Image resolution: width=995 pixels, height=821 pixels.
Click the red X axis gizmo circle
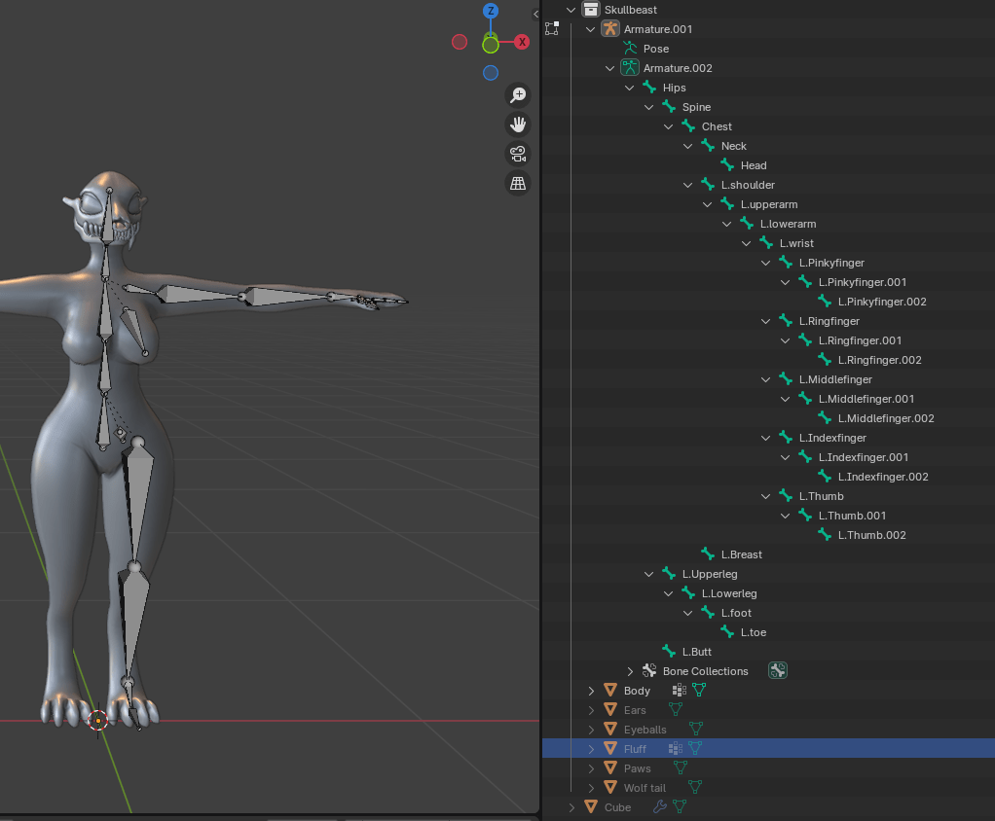coord(522,42)
